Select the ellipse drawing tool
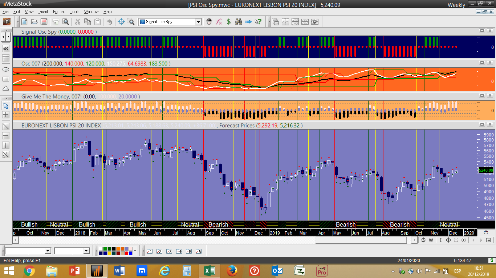Screen dimensions: 496x278 pos(6,69)
